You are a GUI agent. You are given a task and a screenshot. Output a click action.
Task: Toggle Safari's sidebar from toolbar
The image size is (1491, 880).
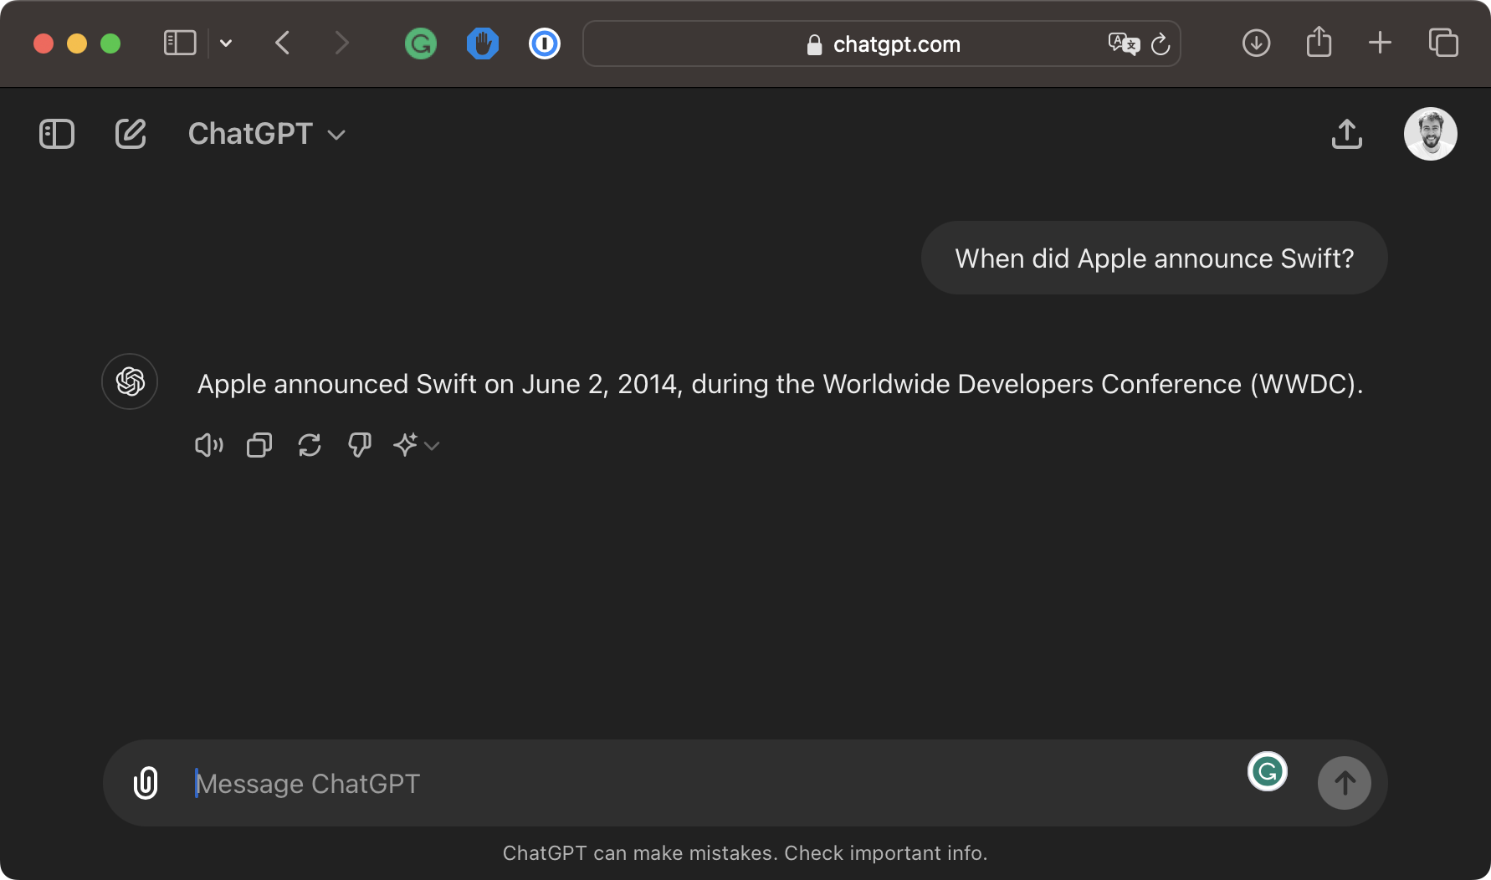(x=180, y=43)
